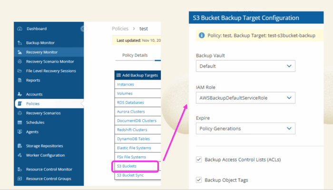The width and height of the screenshot is (333, 190).
Task: Click Policies link in breadcrumb
Action: [120, 29]
